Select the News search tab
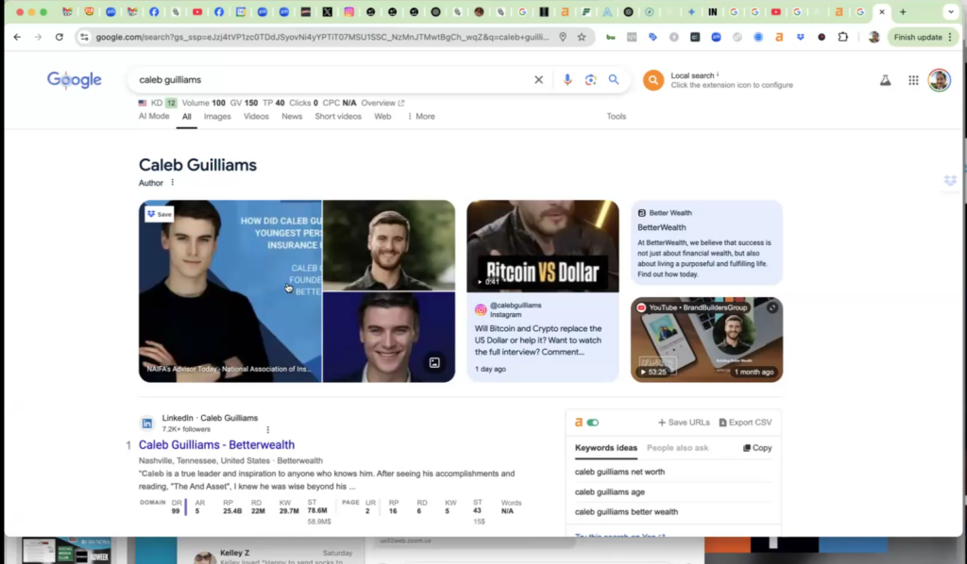 (292, 116)
